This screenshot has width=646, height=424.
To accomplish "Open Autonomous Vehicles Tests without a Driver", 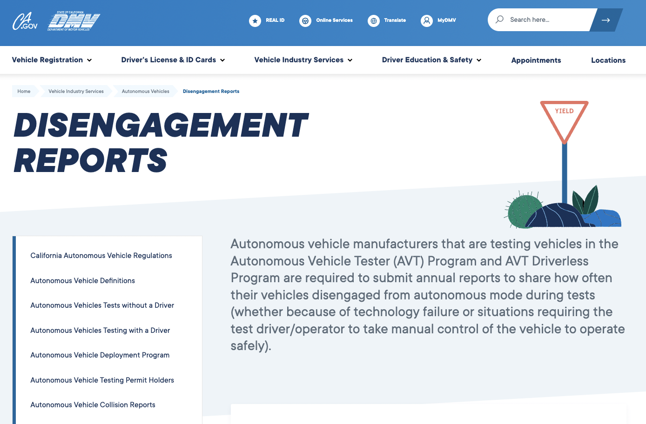I will click(x=102, y=305).
